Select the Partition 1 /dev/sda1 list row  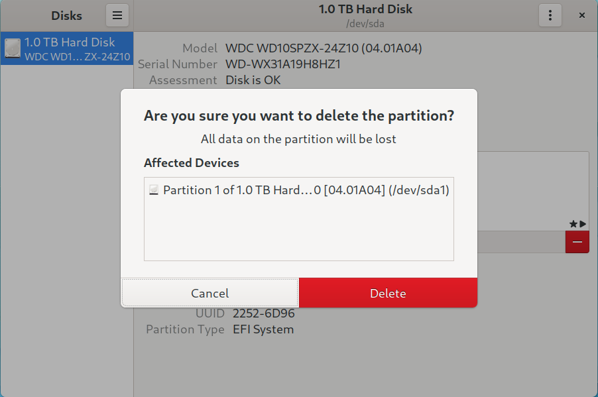pos(306,190)
